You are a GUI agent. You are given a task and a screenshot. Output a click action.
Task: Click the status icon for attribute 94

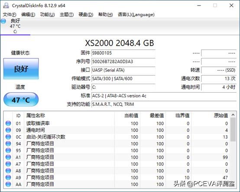pos(8,143)
